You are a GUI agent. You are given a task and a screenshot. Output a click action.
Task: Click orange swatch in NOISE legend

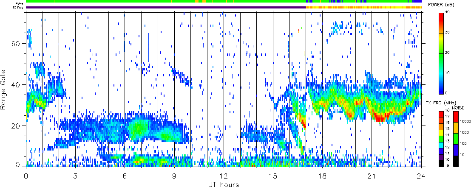456,128
